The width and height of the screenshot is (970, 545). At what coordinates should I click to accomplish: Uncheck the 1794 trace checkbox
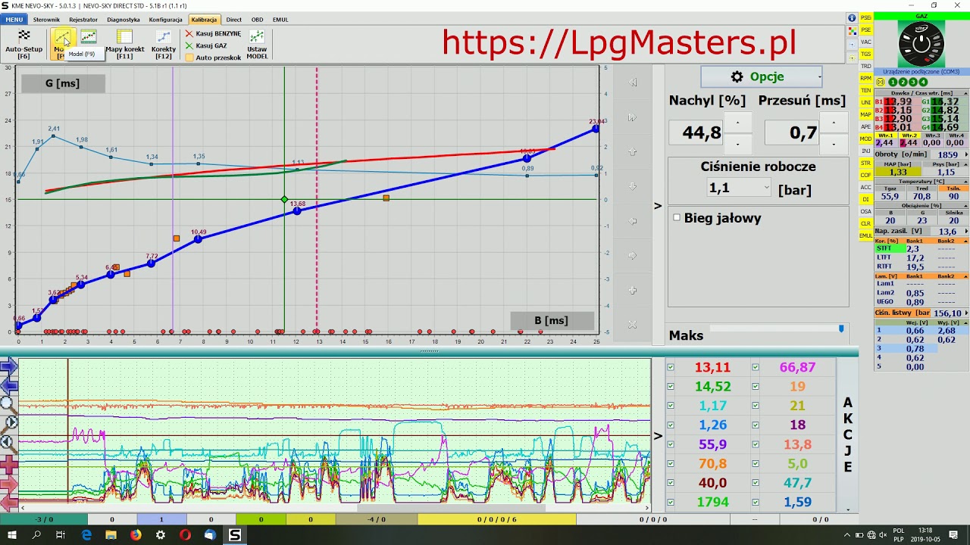[x=671, y=502]
